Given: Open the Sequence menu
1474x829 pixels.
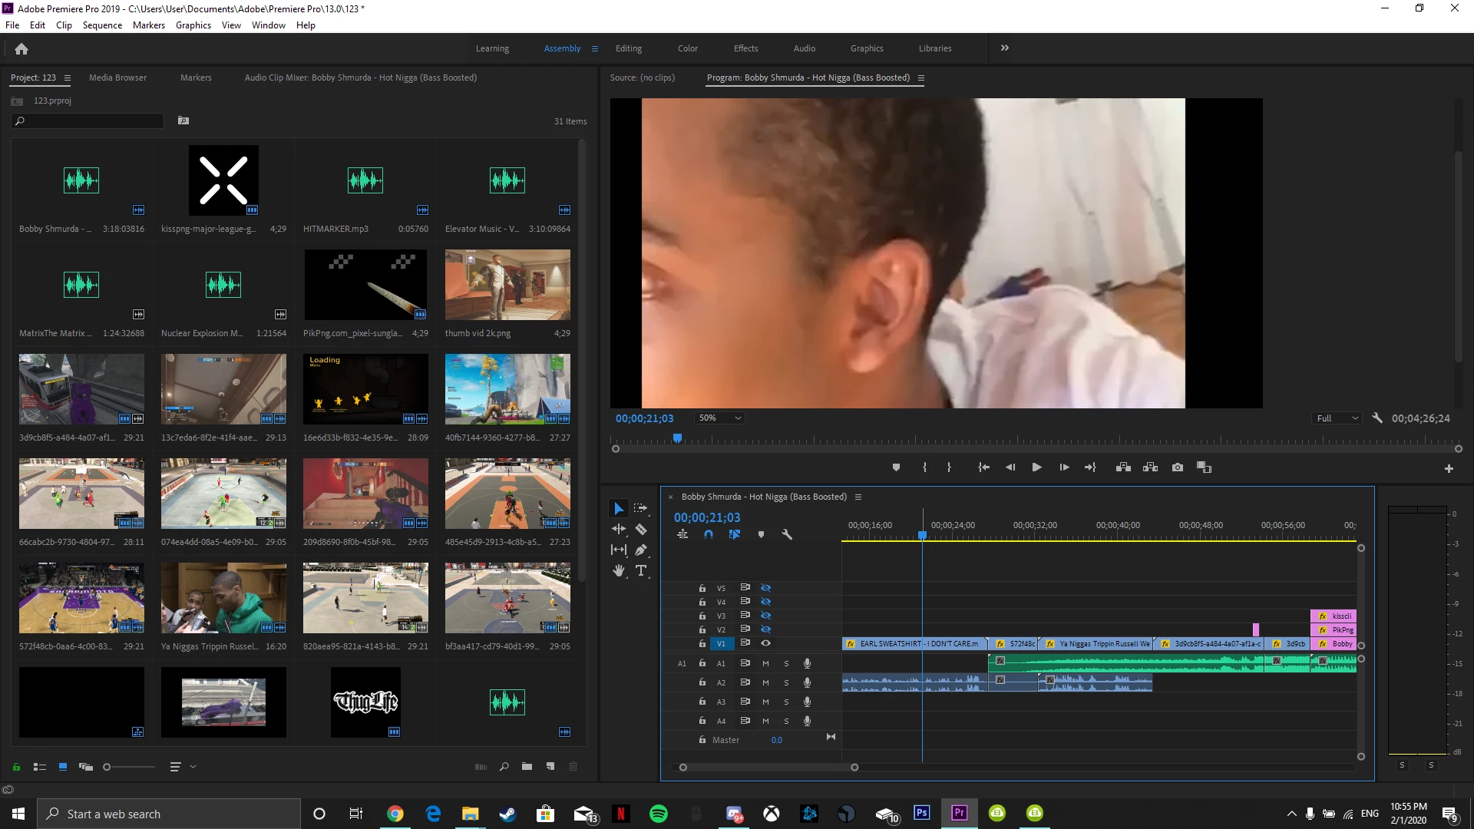Looking at the screenshot, I should pyautogui.click(x=102, y=25).
